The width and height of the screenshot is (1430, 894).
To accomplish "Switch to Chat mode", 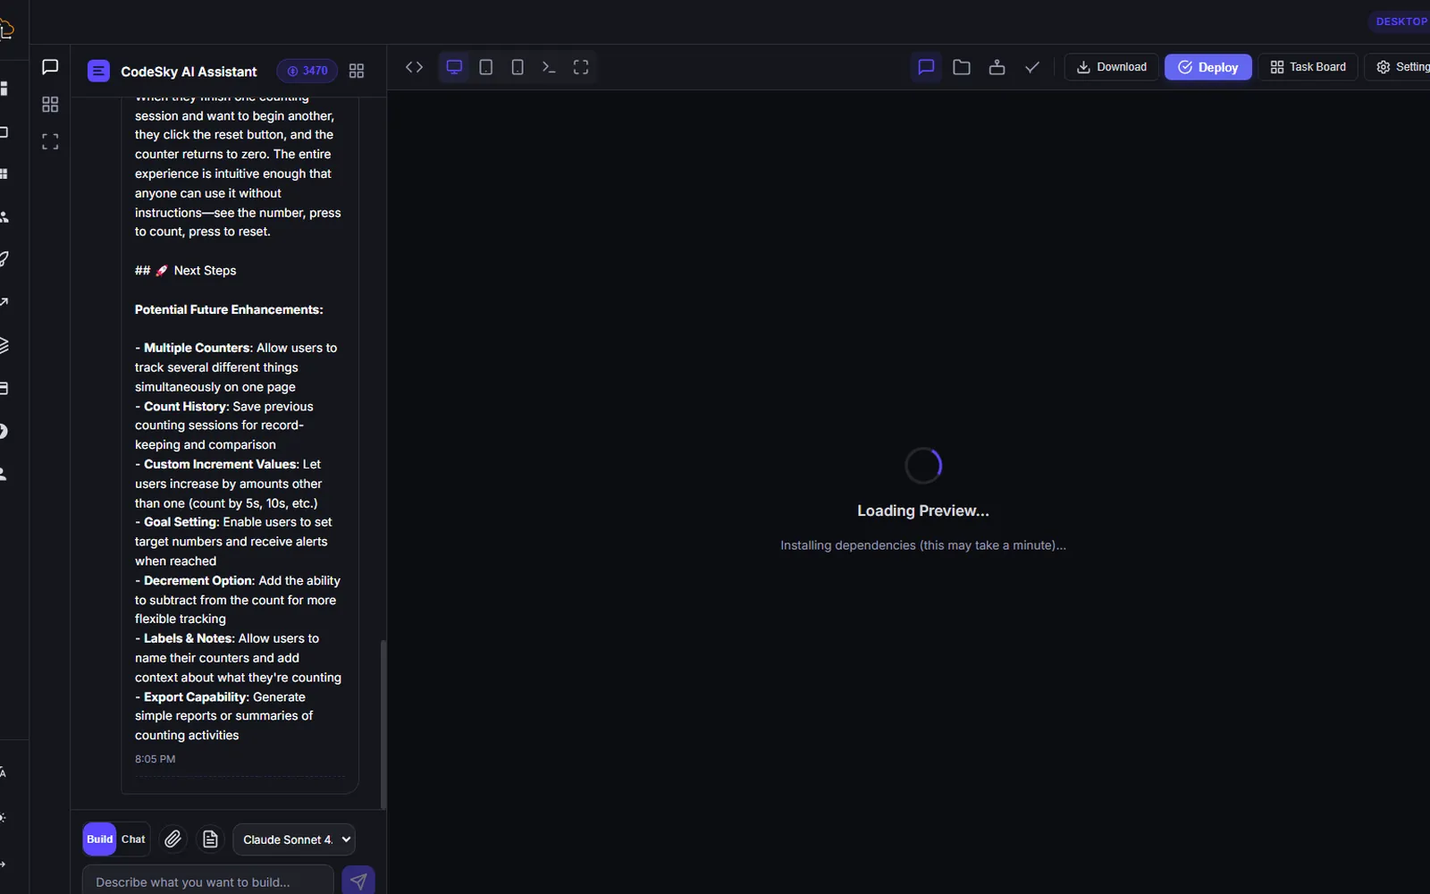I will coord(133,839).
